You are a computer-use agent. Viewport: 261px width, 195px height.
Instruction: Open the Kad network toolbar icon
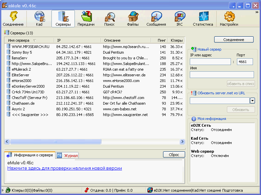[39, 16]
